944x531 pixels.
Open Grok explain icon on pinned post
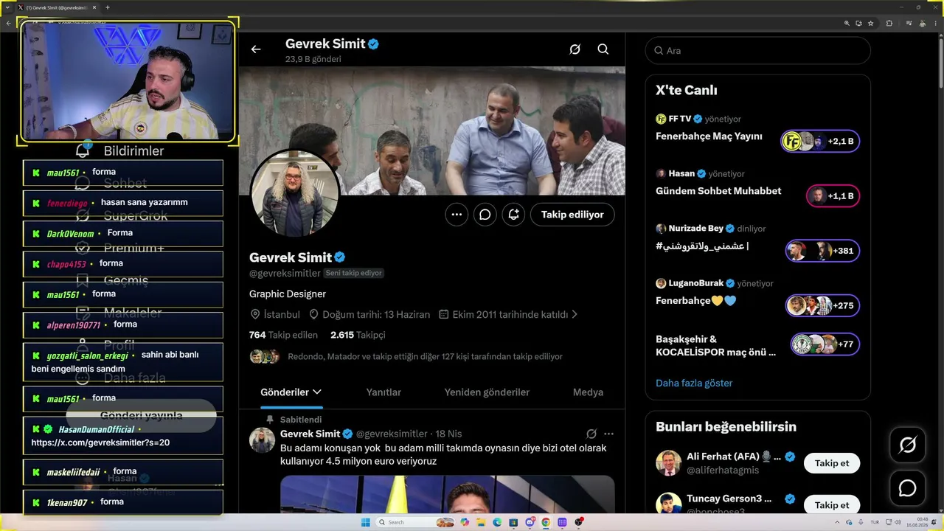591,434
